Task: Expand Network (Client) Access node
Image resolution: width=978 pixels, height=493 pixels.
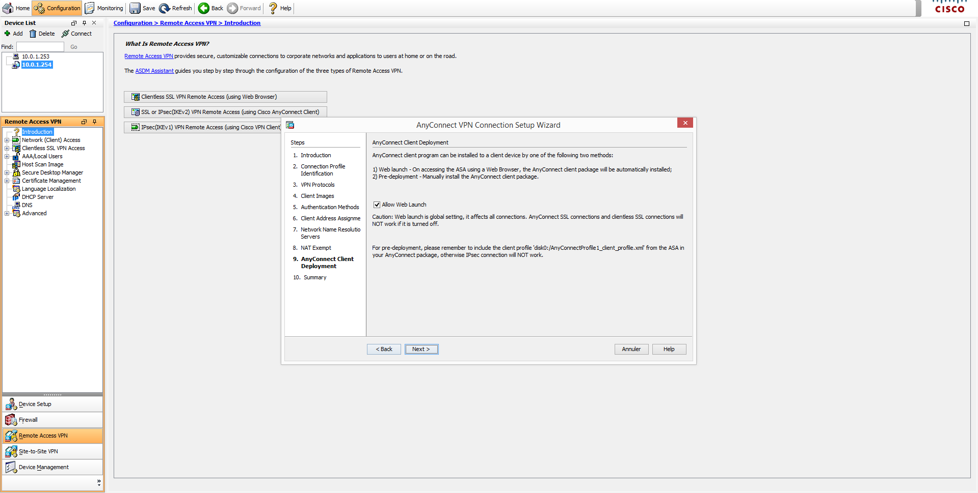Action: (x=7, y=140)
